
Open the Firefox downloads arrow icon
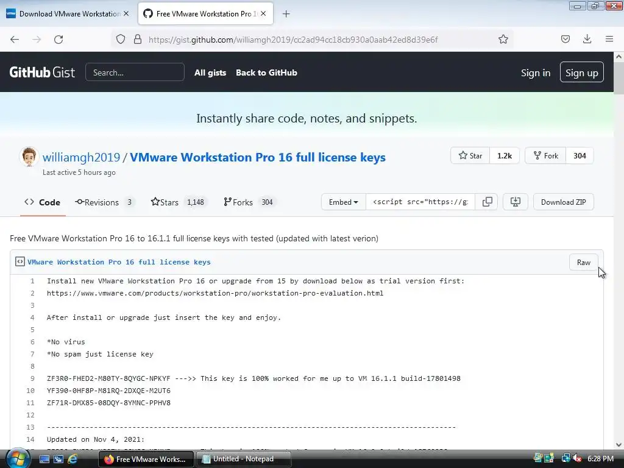pyautogui.click(x=587, y=39)
